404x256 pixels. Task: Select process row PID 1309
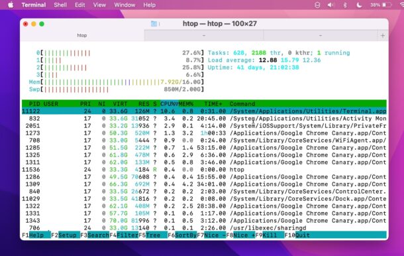click(204, 184)
